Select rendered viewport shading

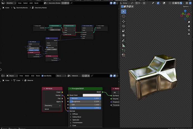click(181, 3)
